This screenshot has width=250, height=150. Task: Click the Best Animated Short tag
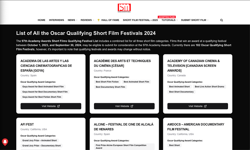coord(179,87)
